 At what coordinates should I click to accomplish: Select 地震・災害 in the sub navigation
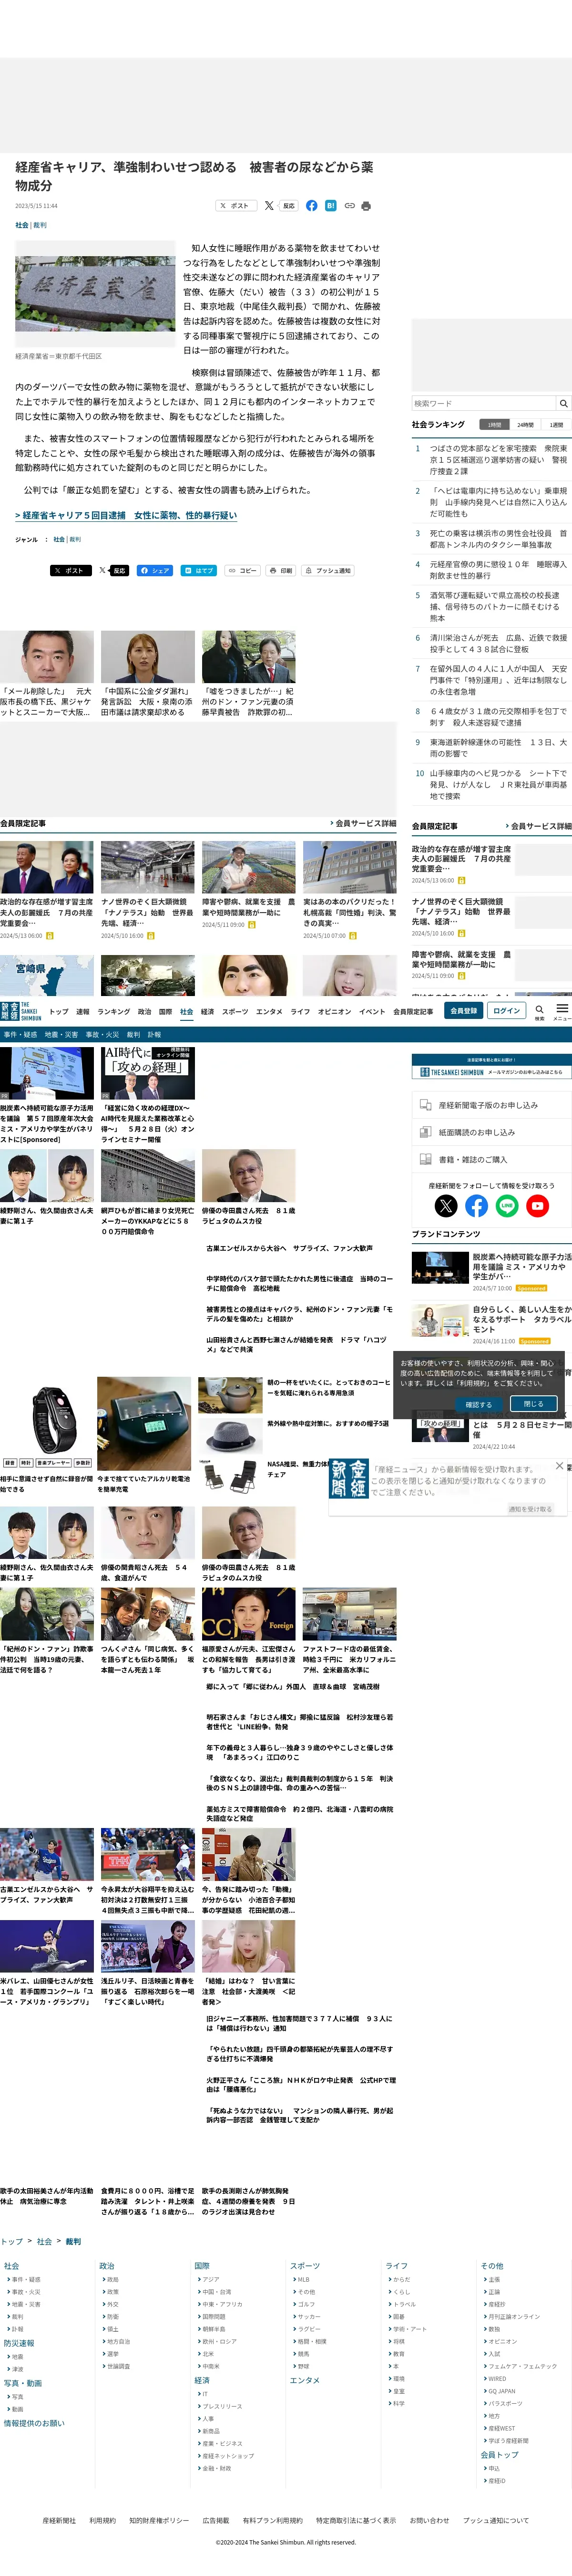pyautogui.click(x=61, y=1035)
